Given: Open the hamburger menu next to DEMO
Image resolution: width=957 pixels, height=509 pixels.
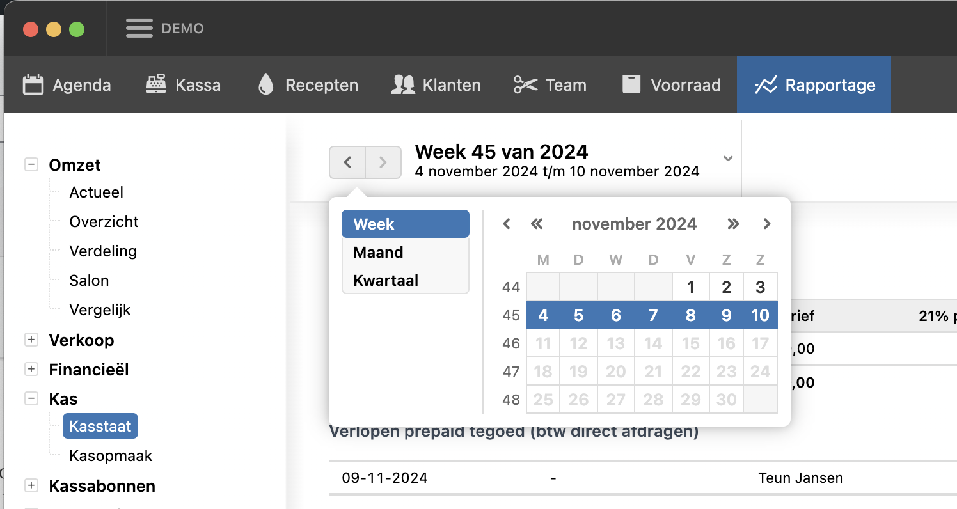Looking at the screenshot, I should [x=139, y=28].
